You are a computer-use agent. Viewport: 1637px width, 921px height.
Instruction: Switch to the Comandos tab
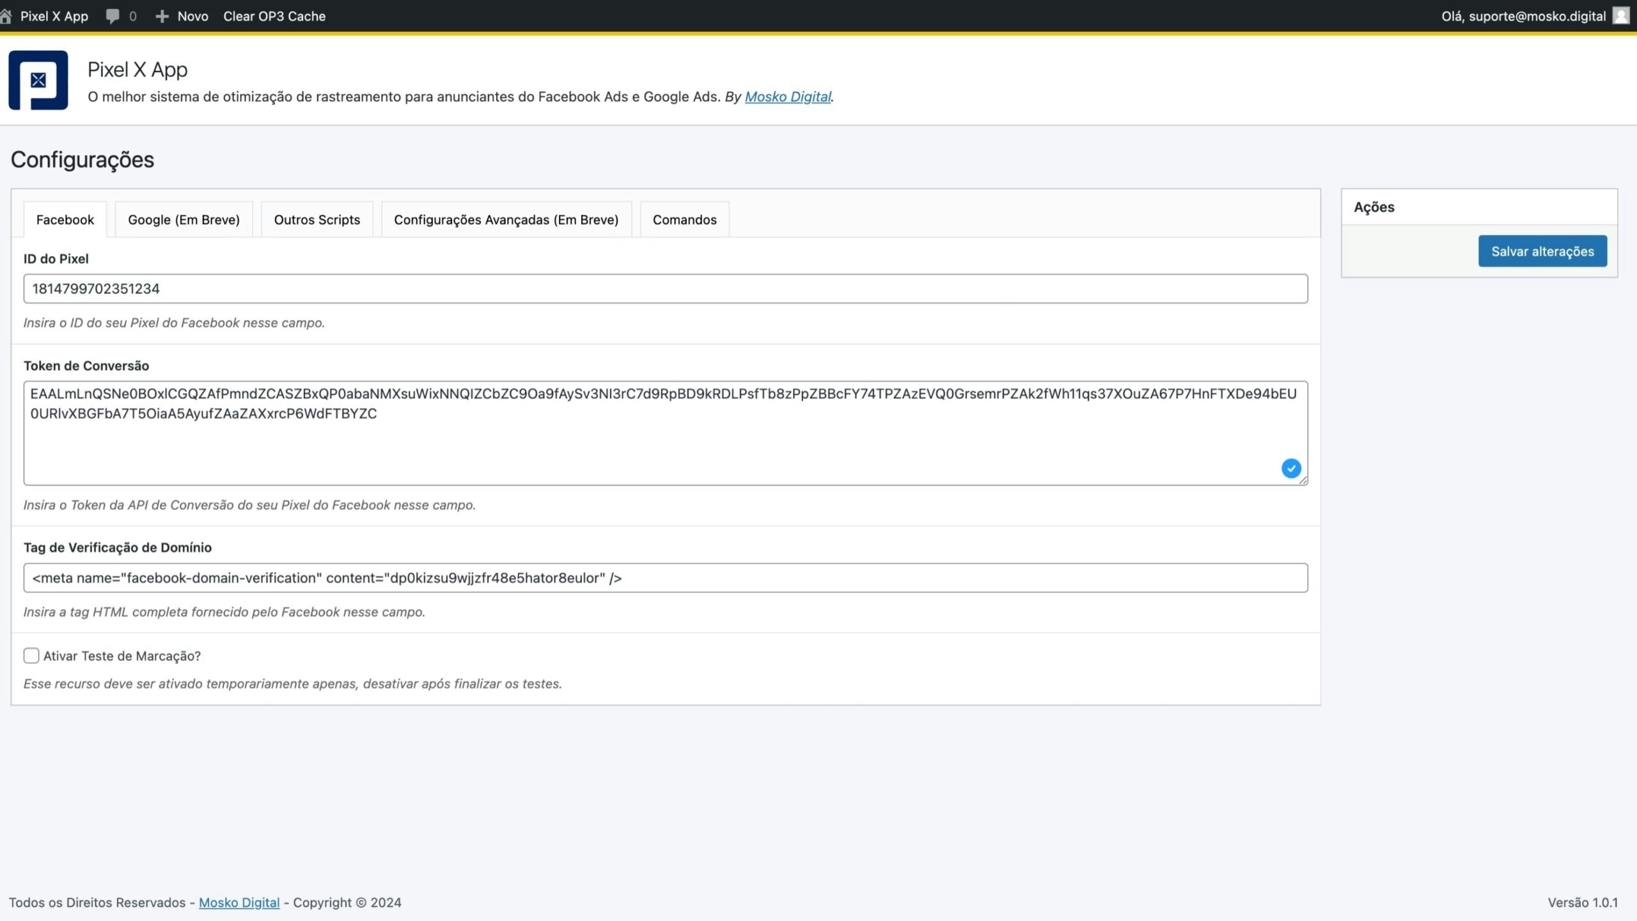click(685, 220)
